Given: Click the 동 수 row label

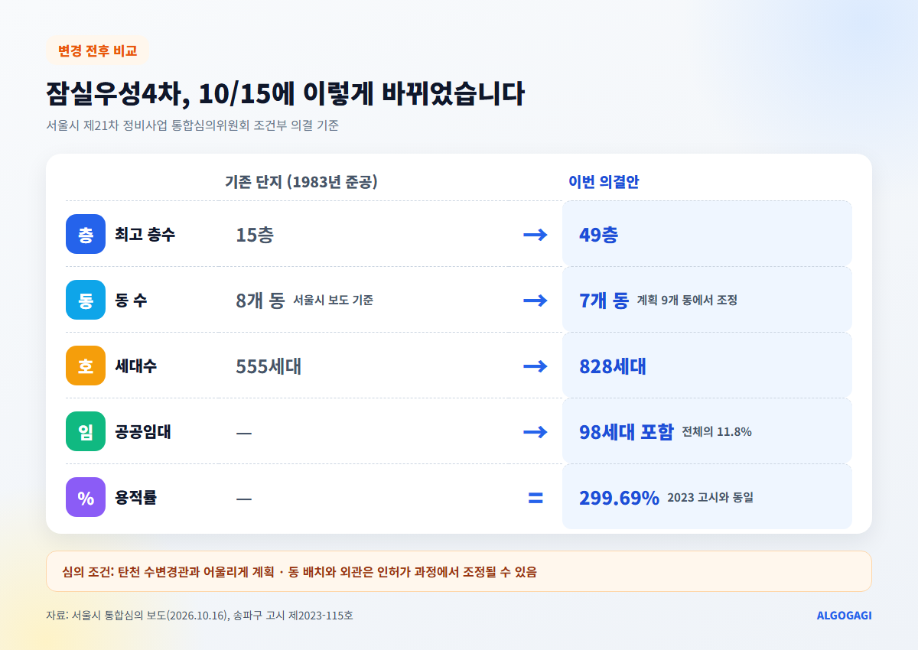Looking at the screenshot, I should (x=132, y=300).
